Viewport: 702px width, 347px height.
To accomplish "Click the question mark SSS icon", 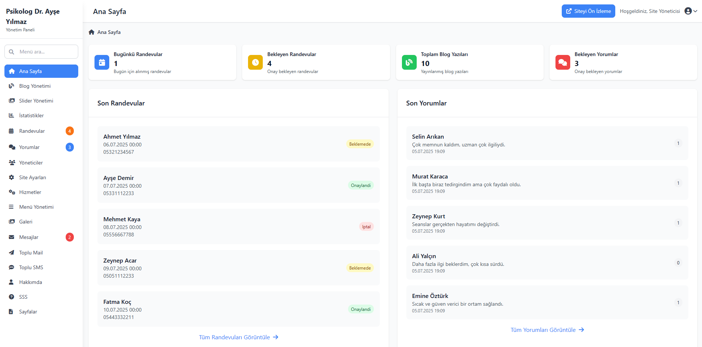I will [11, 297].
